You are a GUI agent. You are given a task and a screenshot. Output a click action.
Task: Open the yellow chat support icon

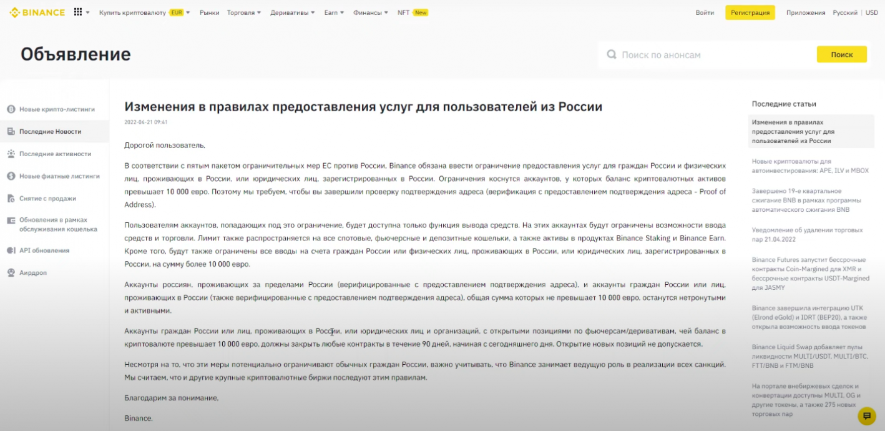[867, 416]
